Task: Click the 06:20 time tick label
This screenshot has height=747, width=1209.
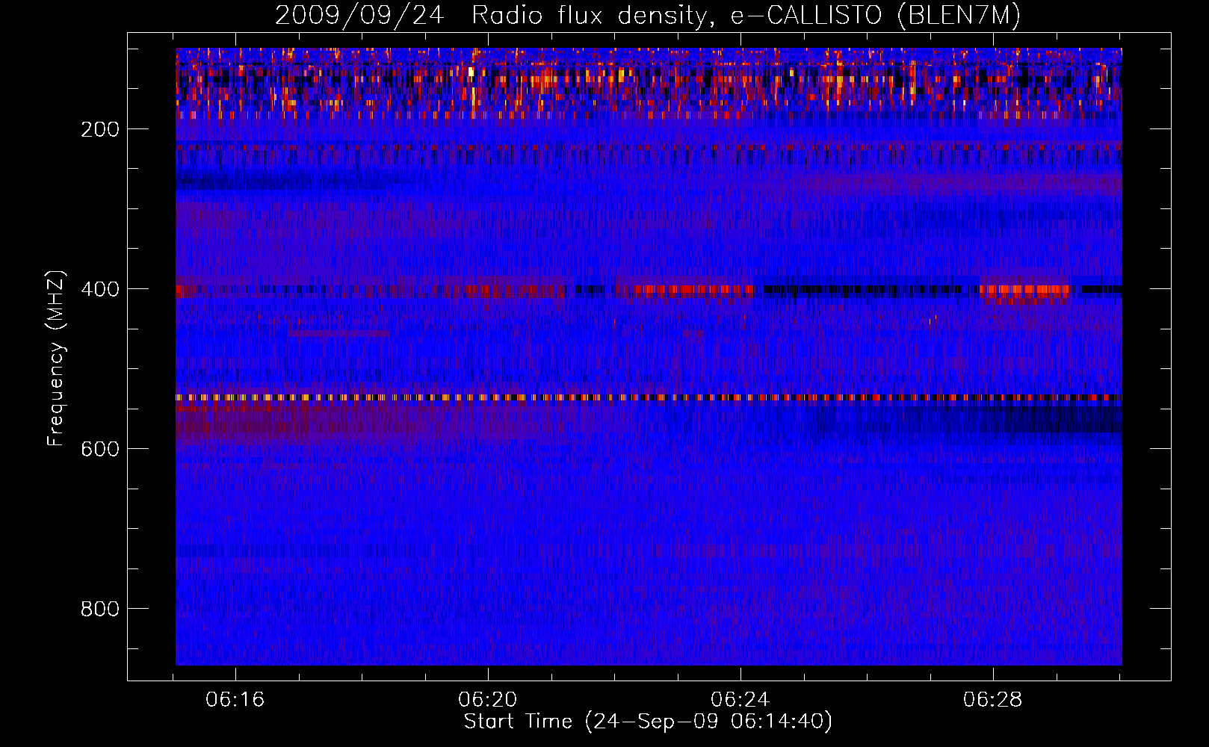Action: coord(488,700)
